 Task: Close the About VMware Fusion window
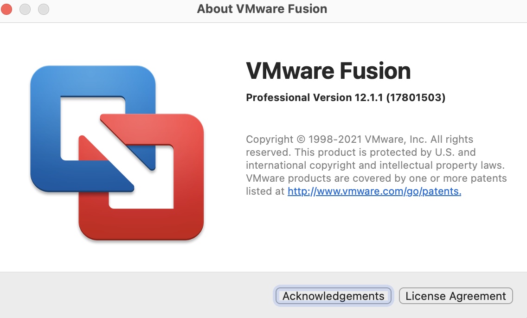tap(6, 9)
